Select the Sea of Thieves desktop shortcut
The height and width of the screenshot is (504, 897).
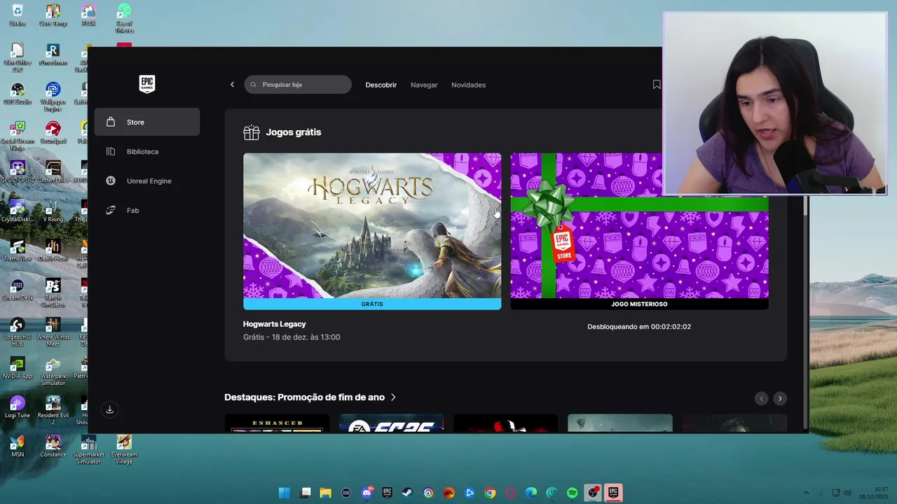(x=124, y=19)
